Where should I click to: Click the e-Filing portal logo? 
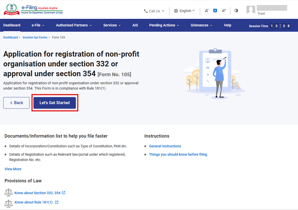pyautogui.click(x=33, y=9)
